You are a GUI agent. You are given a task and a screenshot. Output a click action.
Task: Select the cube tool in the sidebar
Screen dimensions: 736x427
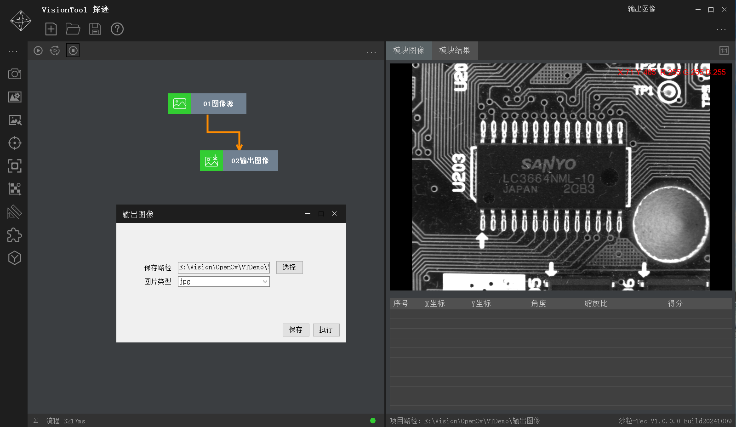click(x=15, y=258)
